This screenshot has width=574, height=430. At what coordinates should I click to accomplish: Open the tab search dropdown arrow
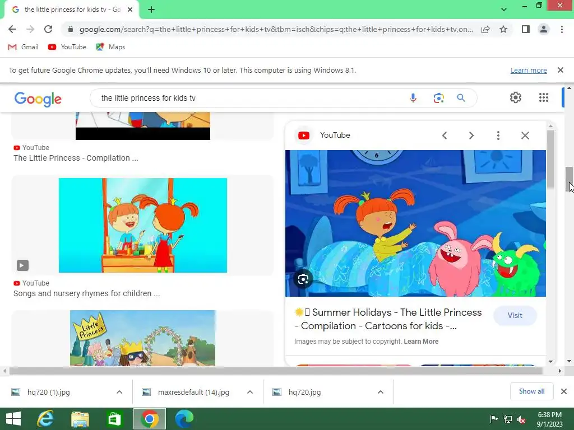(504, 10)
